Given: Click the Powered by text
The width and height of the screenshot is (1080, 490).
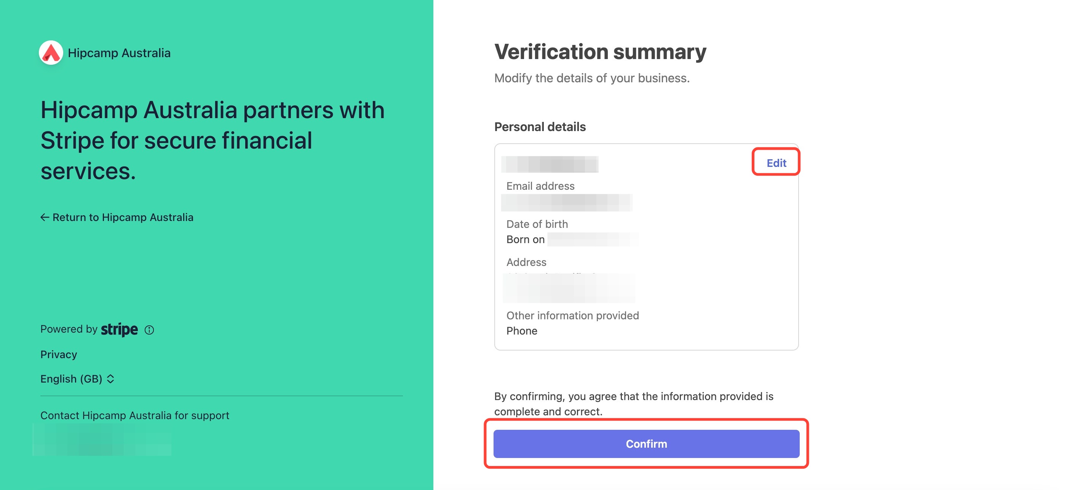Looking at the screenshot, I should [69, 329].
